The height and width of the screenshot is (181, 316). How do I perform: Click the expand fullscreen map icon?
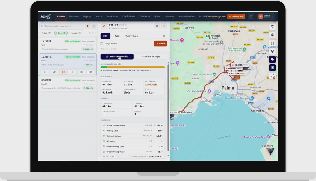pyautogui.click(x=272, y=76)
